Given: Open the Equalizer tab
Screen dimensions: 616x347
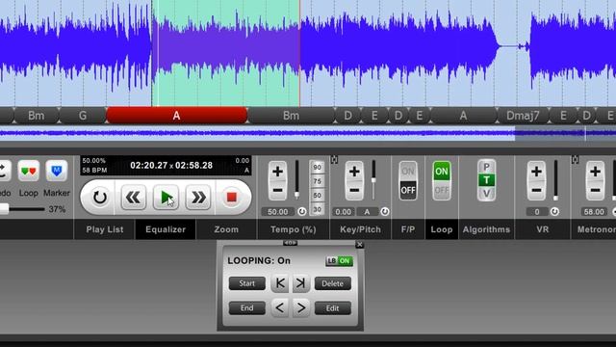Looking at the screenshot, I should pyautogui.click(x=166, y=229).
